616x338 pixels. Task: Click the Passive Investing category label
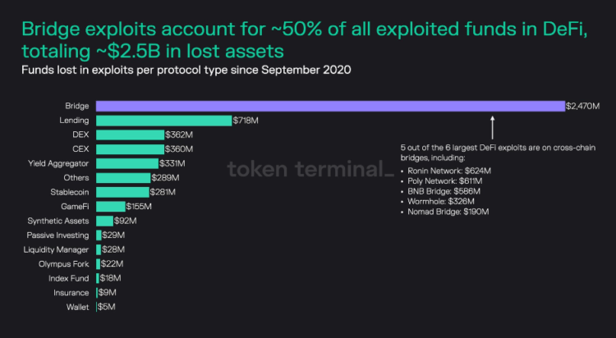(x=59, y=235)
